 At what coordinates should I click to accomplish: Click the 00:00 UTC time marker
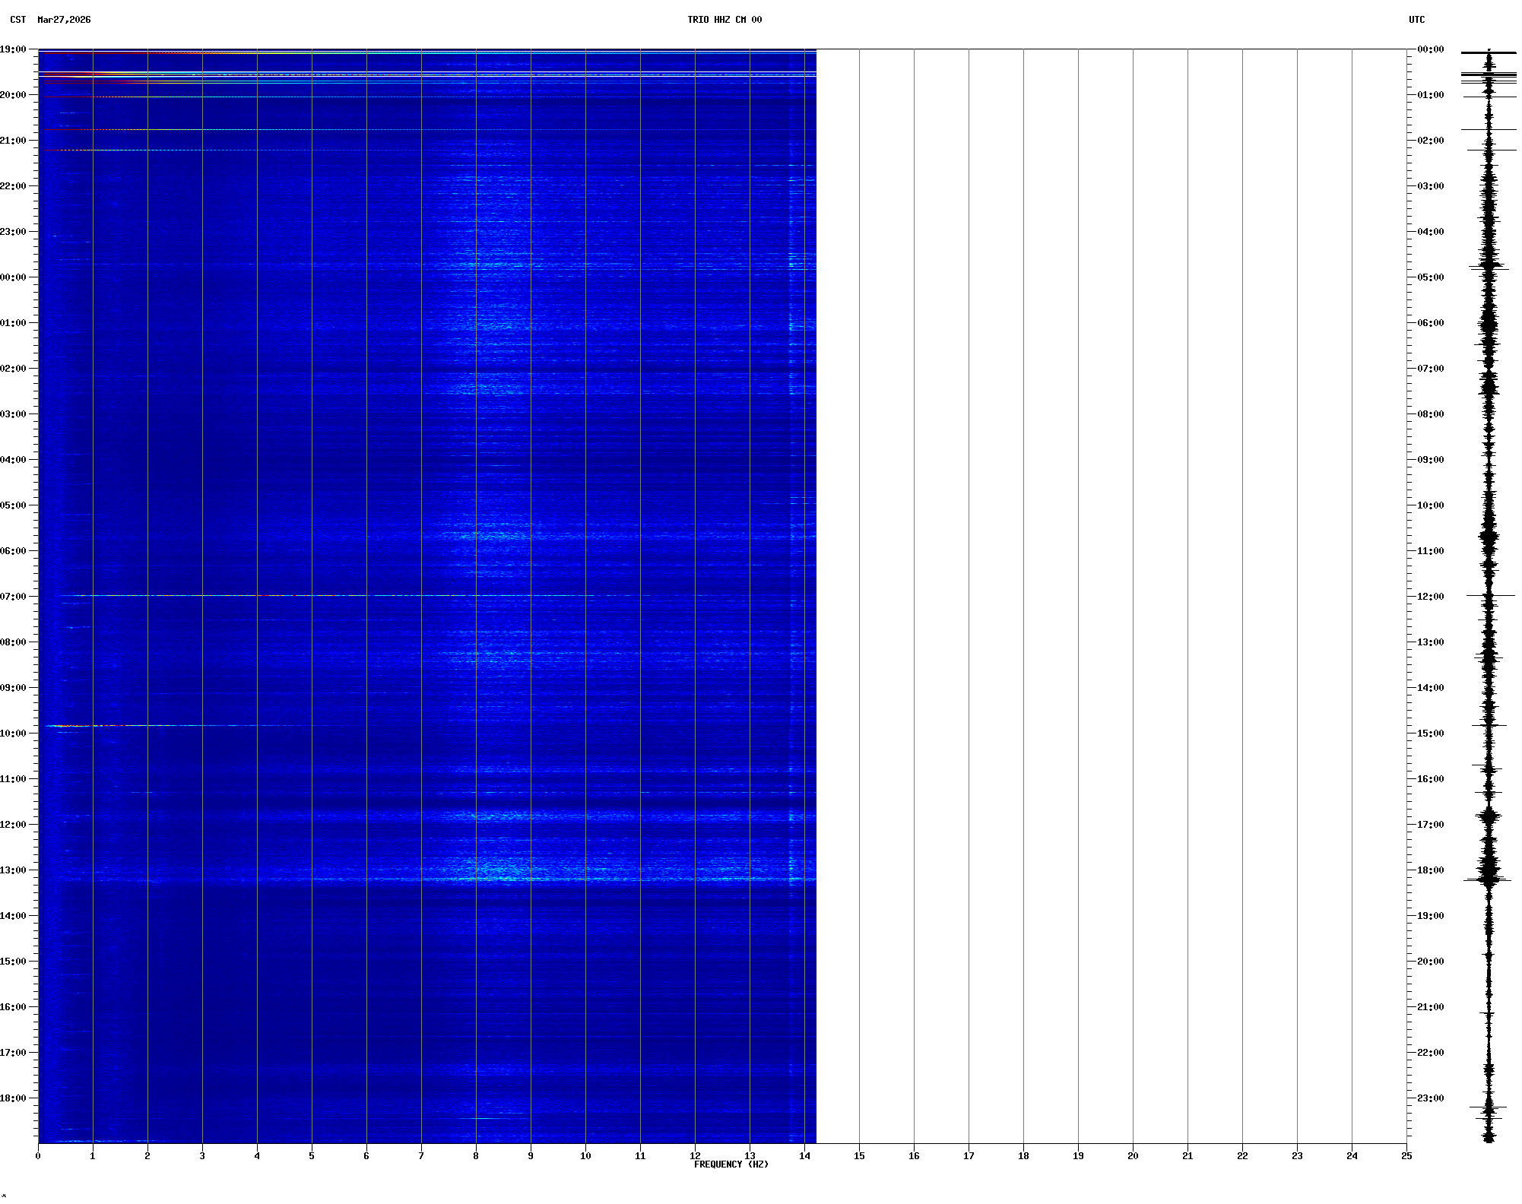click(1430, 49)
